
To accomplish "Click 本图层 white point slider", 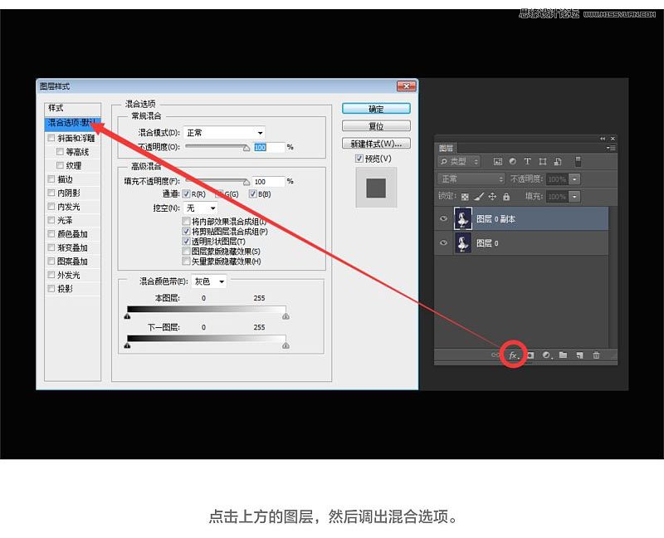I will pyautogui.click(x=286, y=316).
